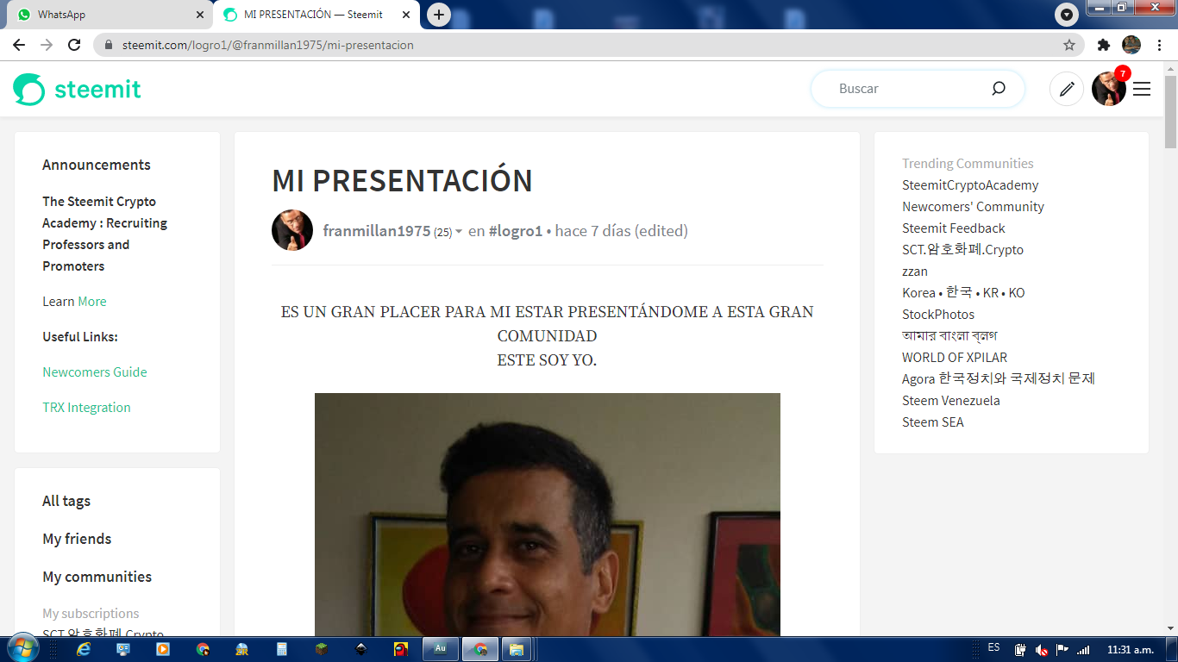Click the magnifier icon in Buscar box
Screen dimensions: 1178x662
(x=999, y=88)
